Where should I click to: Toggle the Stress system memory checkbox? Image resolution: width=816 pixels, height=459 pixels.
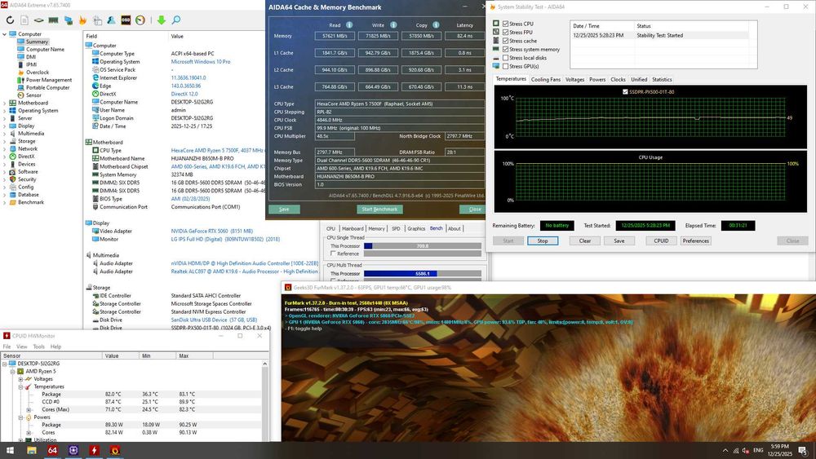(505, 50)
